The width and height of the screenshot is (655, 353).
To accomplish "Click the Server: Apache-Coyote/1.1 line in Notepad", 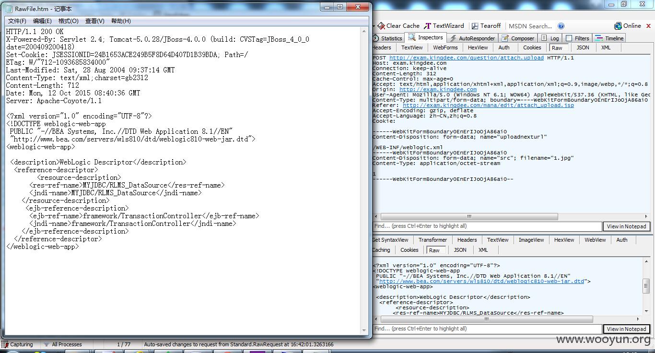I will point(54,101).
